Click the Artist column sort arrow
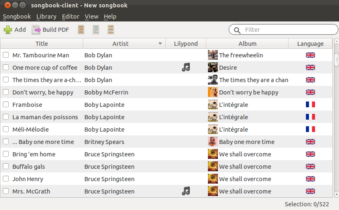This screenshot has width=339, height=210. [160, 44]
